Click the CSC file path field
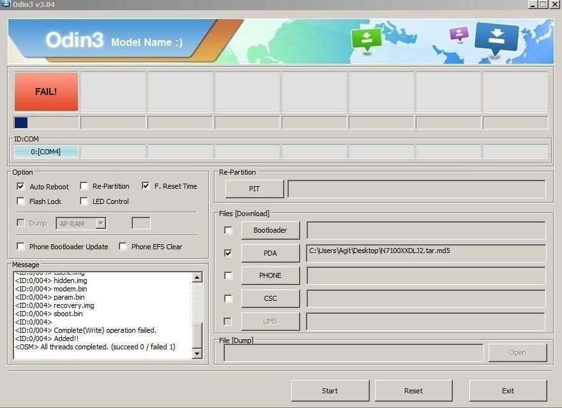562x408 pixels. [x=426, y=298]
